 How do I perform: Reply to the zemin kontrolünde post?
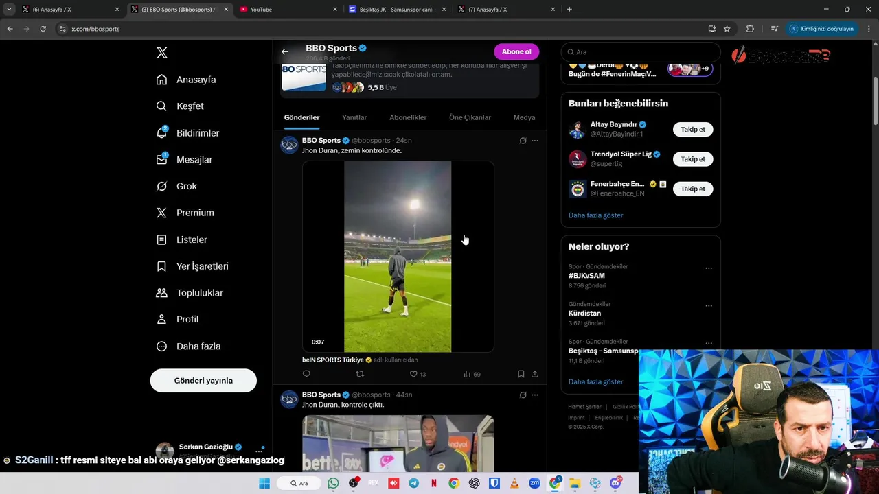pos(306,374)
